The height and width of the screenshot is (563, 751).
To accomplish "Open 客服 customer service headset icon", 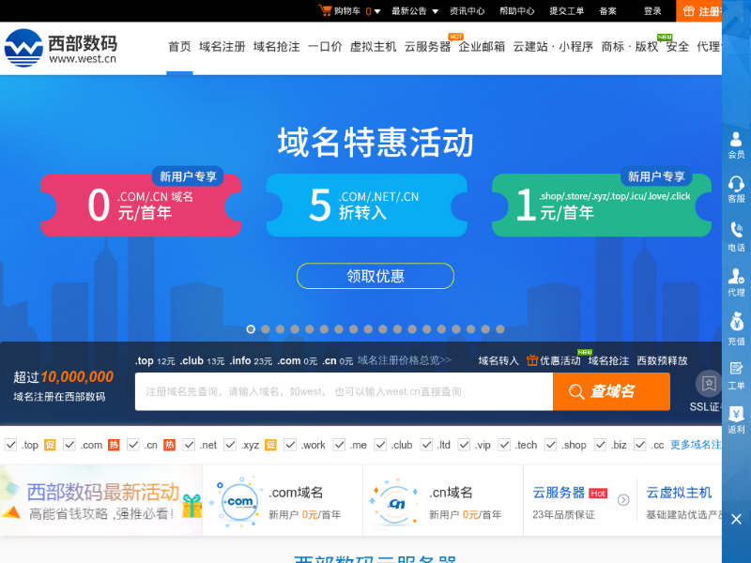I will [x=736, y=185].
